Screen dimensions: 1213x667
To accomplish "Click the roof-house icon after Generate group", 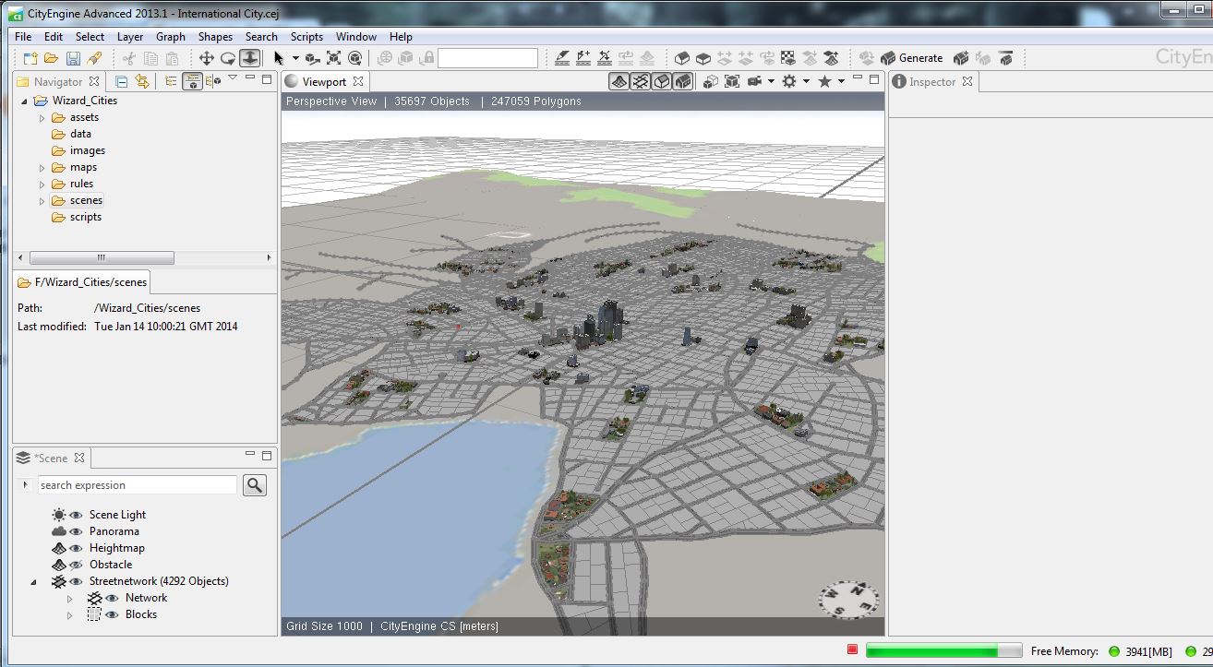I will click(1005, 58).
